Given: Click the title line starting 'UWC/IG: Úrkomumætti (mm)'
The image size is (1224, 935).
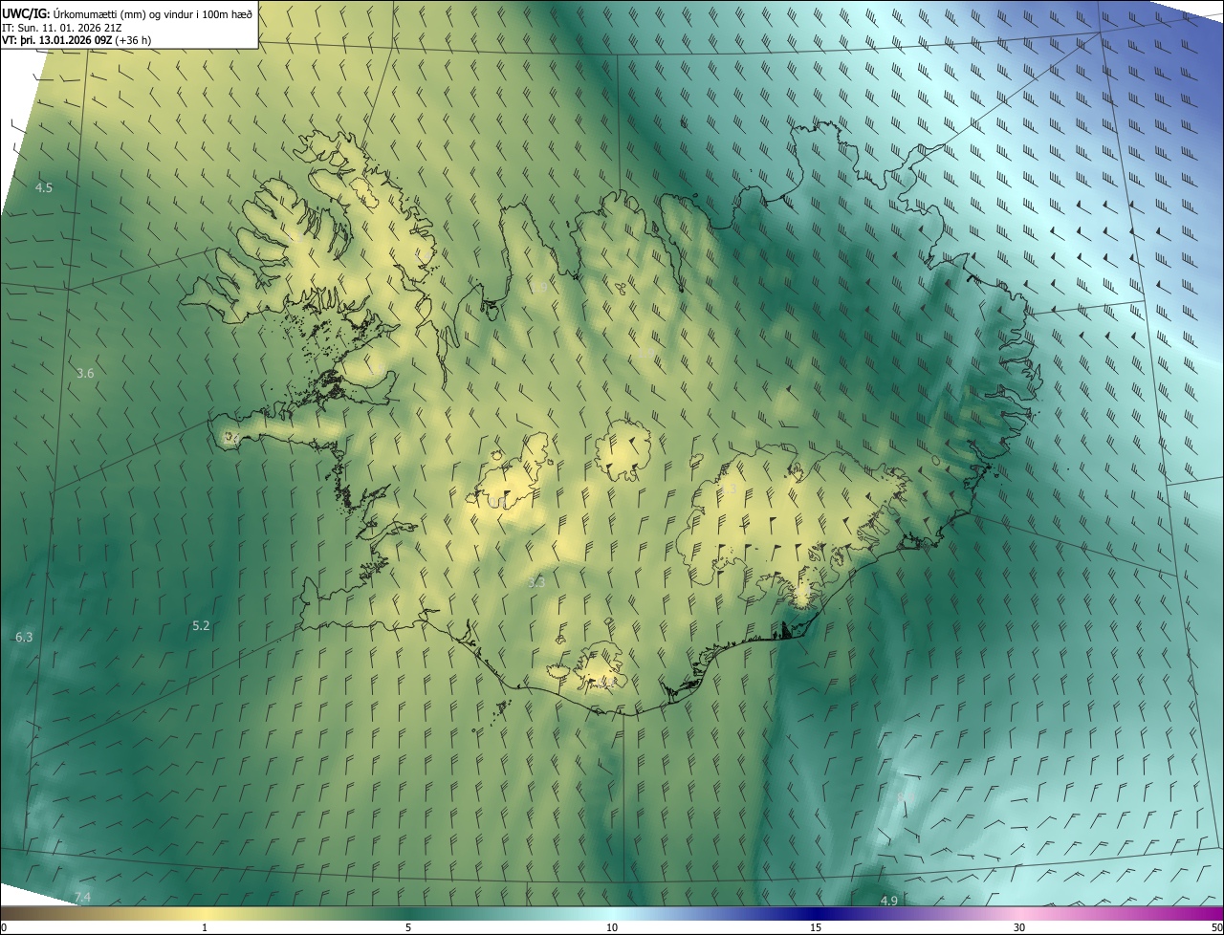Looking at the screenshot, I should click(x=127, y=13).
